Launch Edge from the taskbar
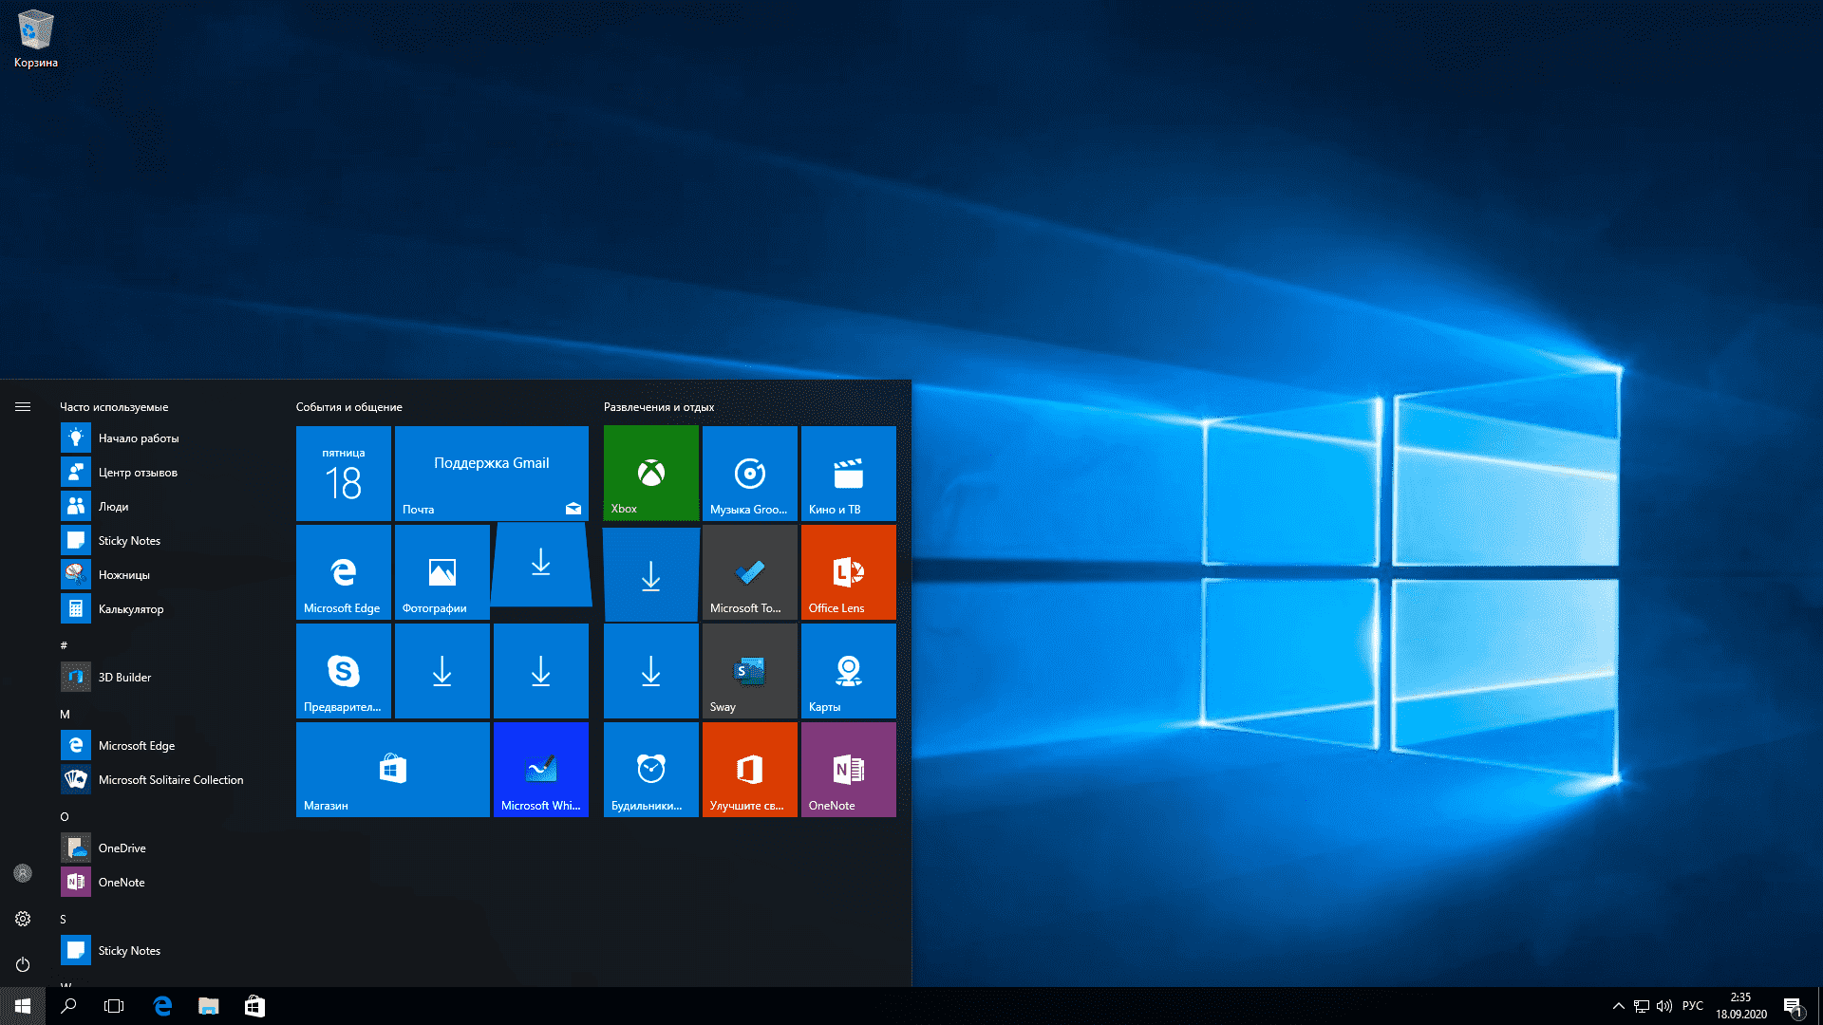The height and width of the screenshot is (1025, 1823). click(x=162, y=1006)
